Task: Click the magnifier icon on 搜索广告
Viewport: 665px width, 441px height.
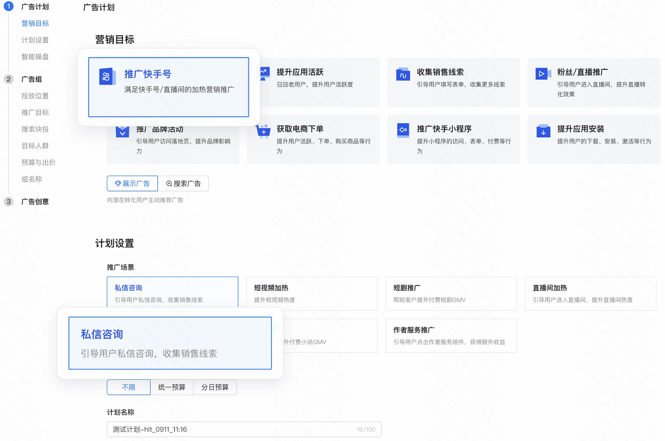Action: (x=170, y=183)
